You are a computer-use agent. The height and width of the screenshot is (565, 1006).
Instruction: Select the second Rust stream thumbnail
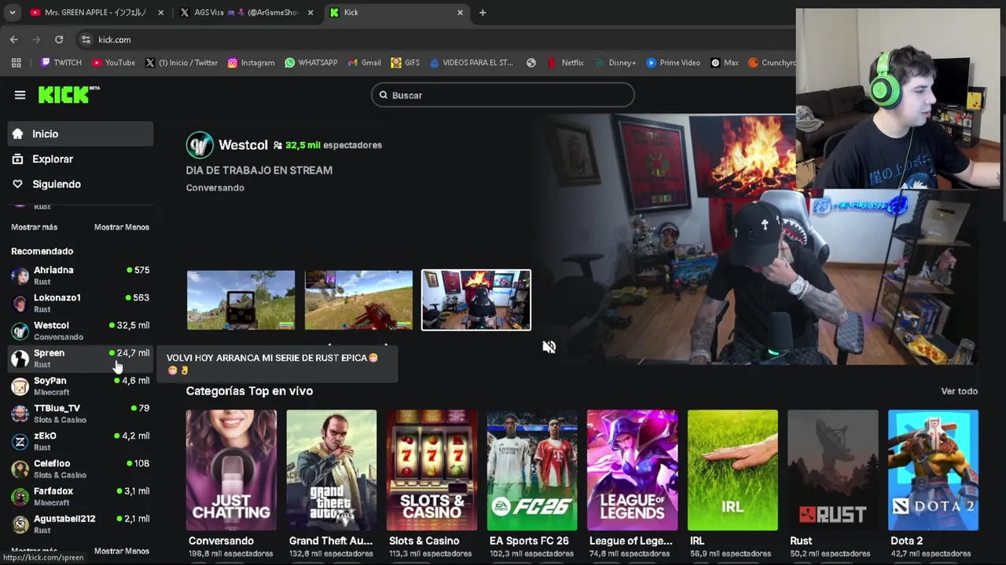(358, 300)
